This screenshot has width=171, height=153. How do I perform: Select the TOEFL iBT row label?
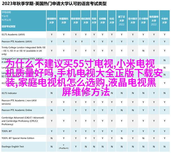point(7,131)
